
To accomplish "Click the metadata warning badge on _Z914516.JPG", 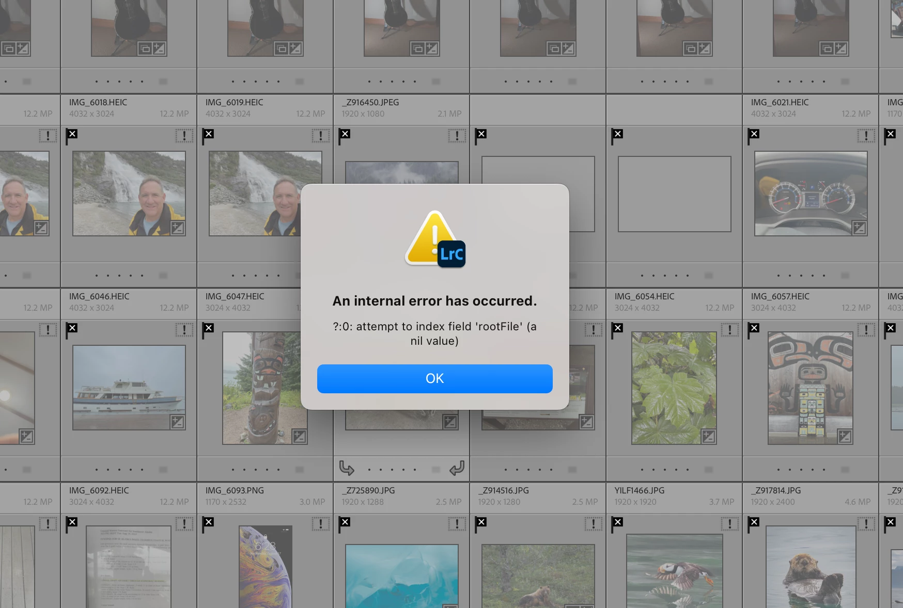I will (593, 524).
